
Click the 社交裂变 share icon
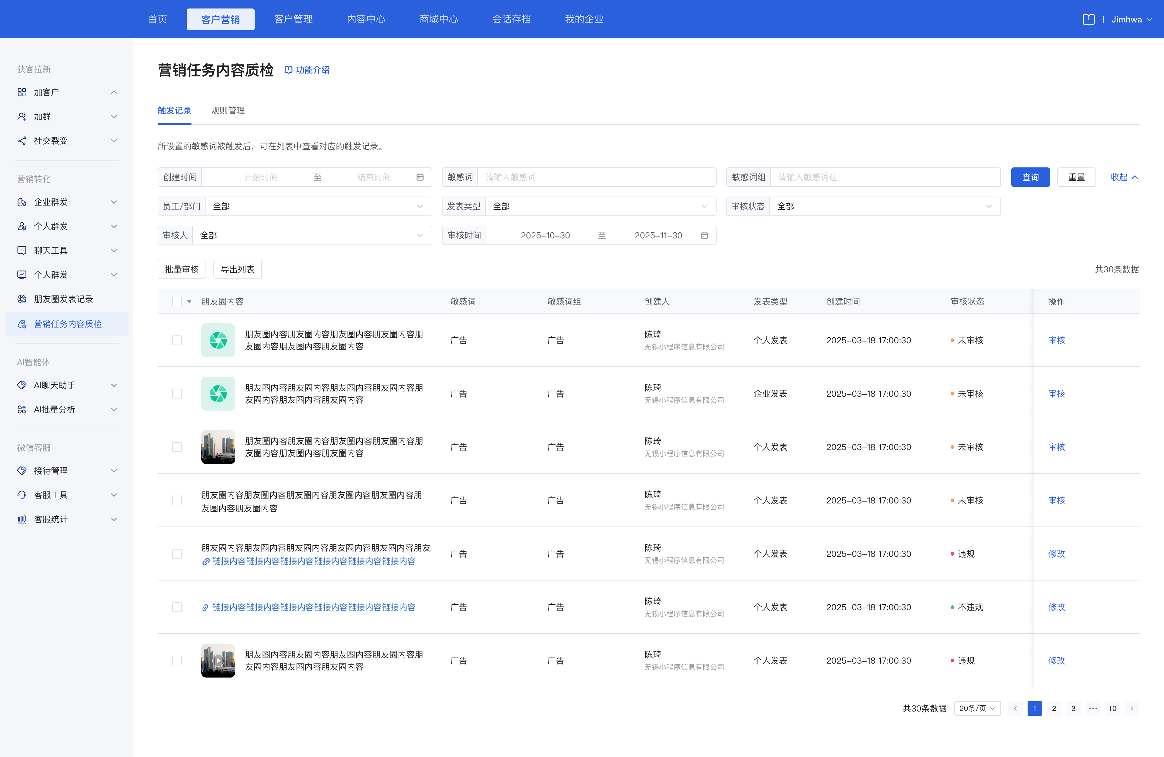(22, 141)
